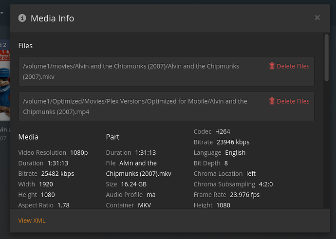Click the Width 1920 value

46,184
